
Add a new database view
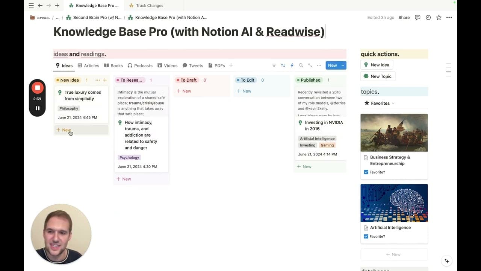click(231, 65)
